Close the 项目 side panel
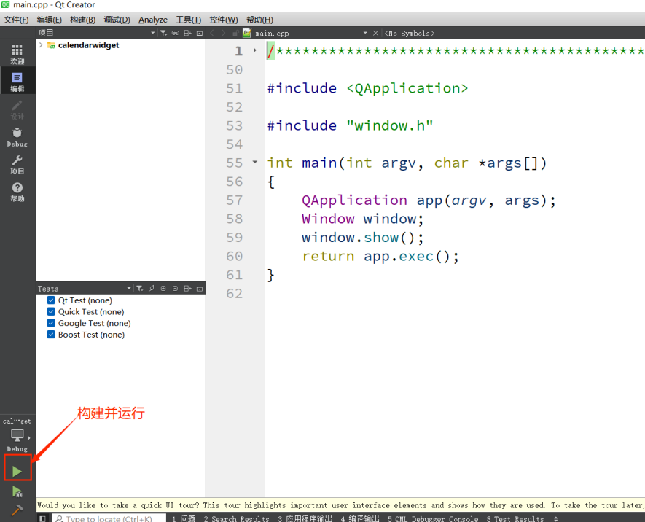The width and height of the screenshot is (645, 522). [200, 33]
